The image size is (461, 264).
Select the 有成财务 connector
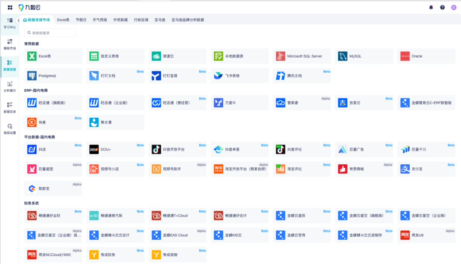116,255
